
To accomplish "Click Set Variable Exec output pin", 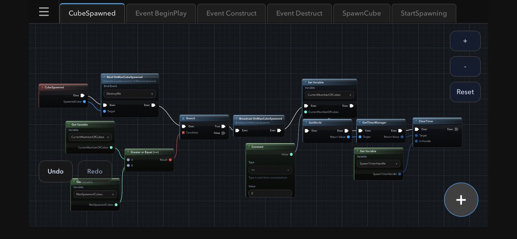I will [x=352, y=106].
